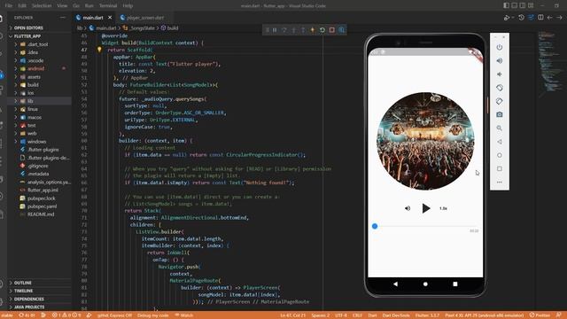Click the emulator power button
567x319 pixels.
(x=500, y=47)
